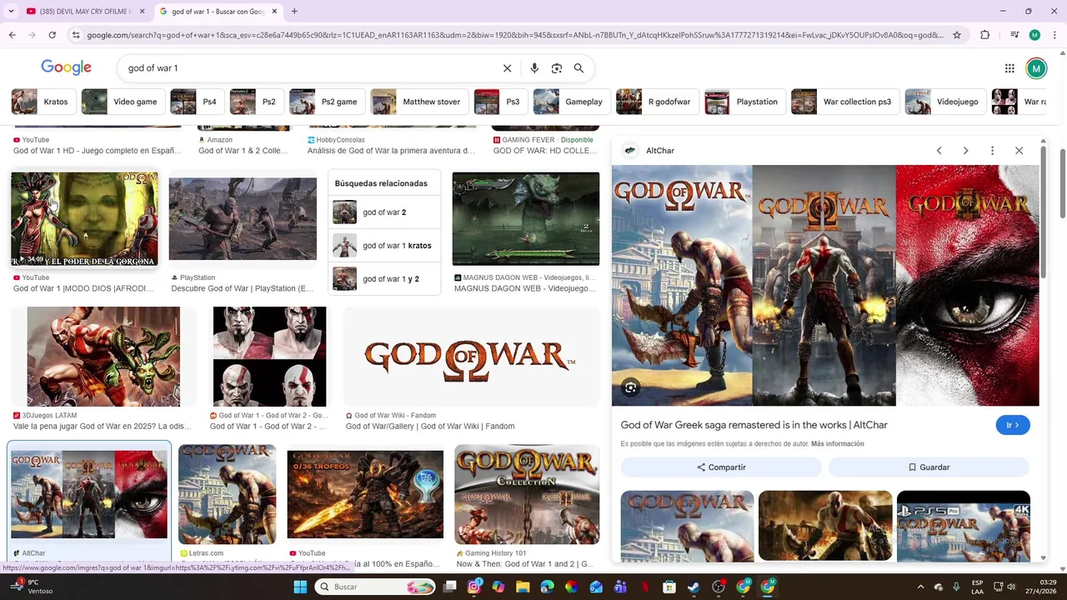Open Steam from the taskbar

point(694,587)
